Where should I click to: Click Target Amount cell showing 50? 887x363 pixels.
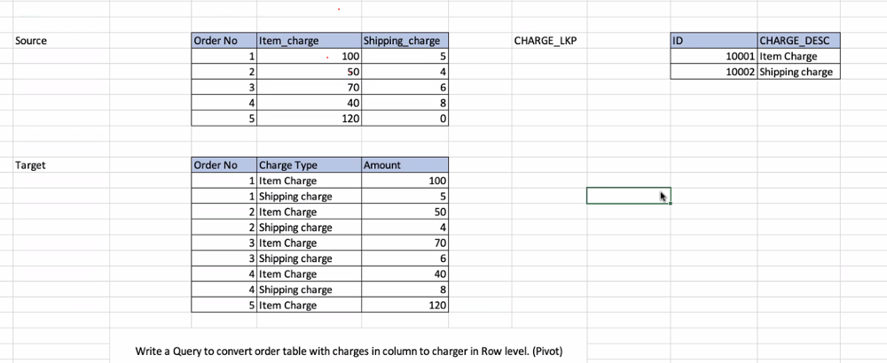pos(405,212)
